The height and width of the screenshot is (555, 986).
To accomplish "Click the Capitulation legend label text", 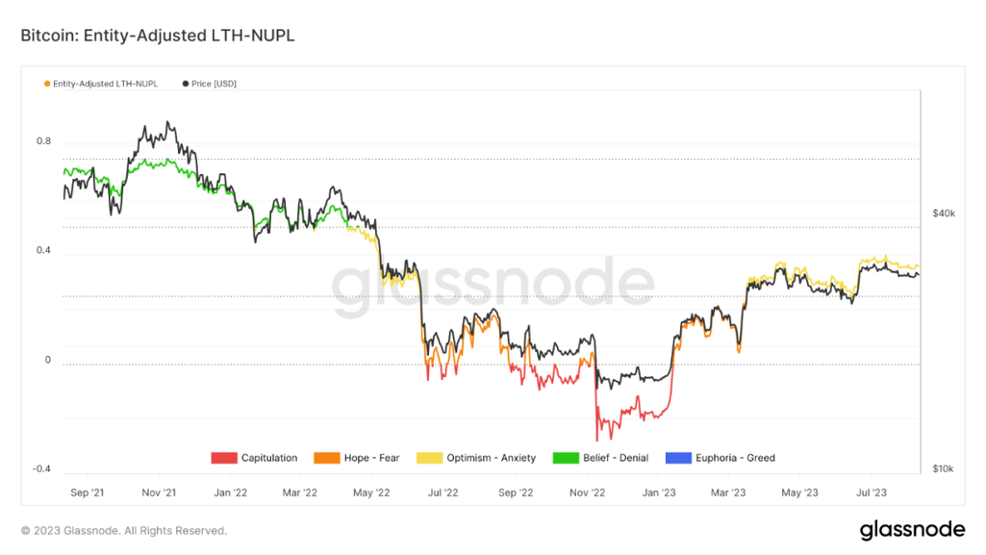I will (x=269, y=458).
